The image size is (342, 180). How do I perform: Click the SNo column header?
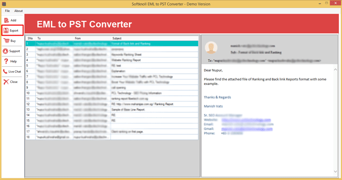[30, 39]
